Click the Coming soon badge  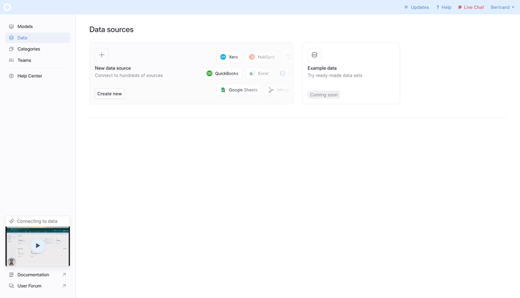(x=324, y=95)
